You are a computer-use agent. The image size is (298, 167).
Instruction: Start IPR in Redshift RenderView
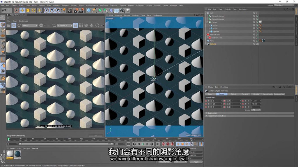[x=14, y=26]
